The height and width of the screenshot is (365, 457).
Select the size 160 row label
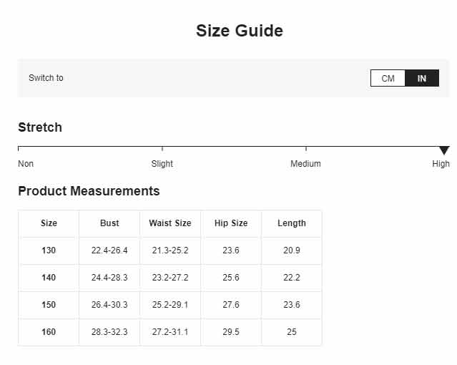point(49,332)
